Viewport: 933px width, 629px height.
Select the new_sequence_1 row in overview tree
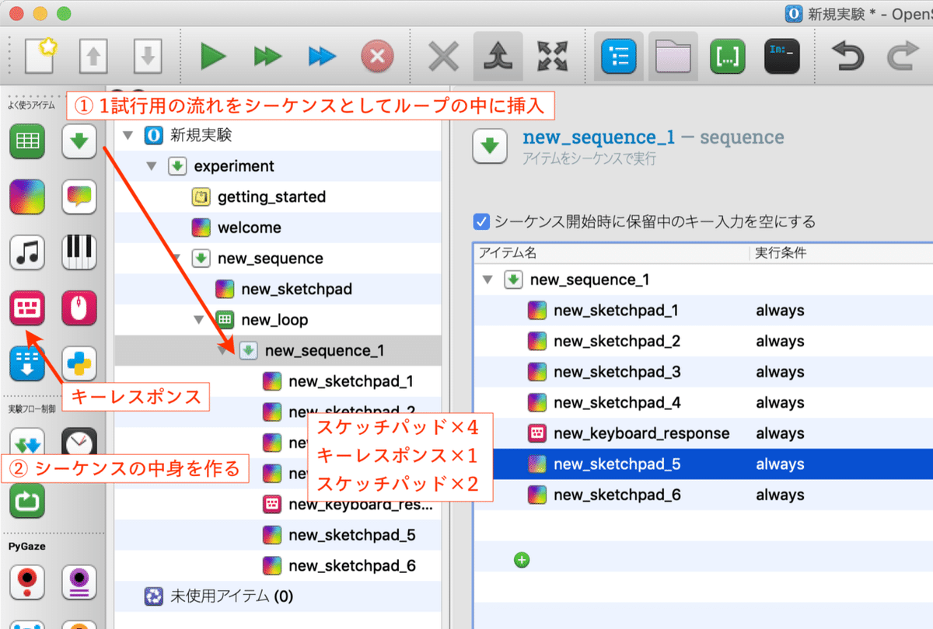point(278,351)
